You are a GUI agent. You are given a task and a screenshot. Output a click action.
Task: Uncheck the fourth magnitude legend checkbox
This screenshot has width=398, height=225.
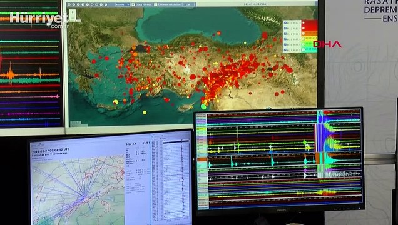coord(285,39)
